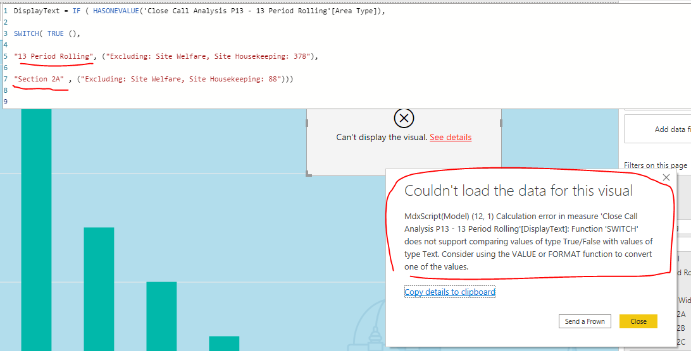Open the See details link
691x351 pixels.
coord(451,137)
